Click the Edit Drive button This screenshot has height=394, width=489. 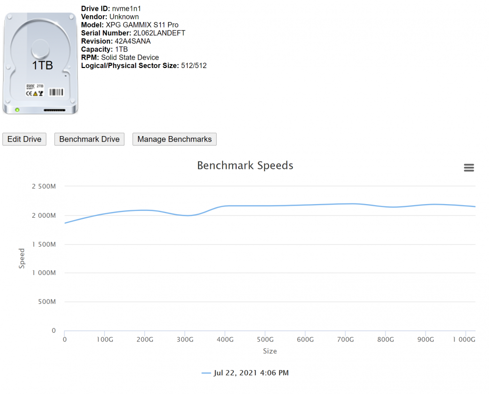(x=24, y=139)
